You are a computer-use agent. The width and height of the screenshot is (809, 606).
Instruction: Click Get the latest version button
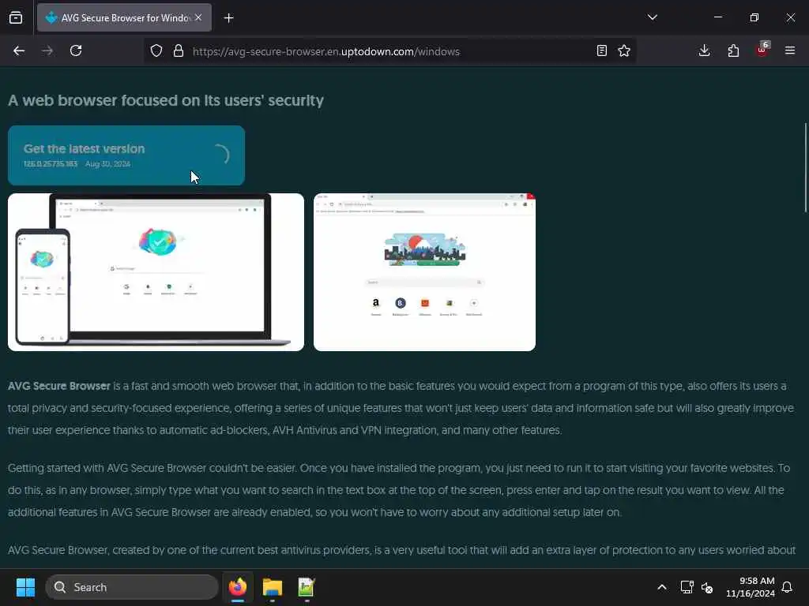tap(126, 155)
